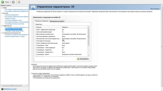The image size is (163, 91).
Task: Collapse the 'Дисплей' tree section
Action: (x=2, y=13)
